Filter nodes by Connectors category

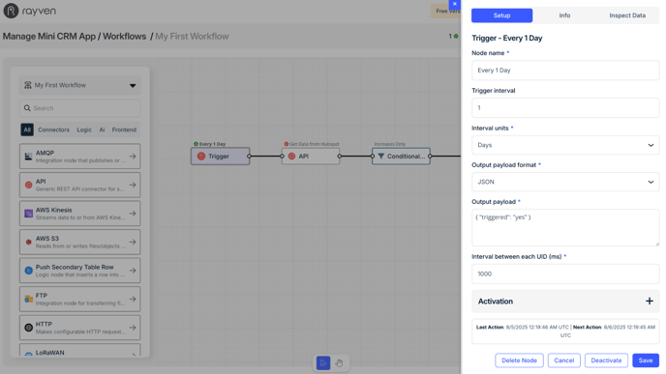pyautogui.click(x=53, y=129)
